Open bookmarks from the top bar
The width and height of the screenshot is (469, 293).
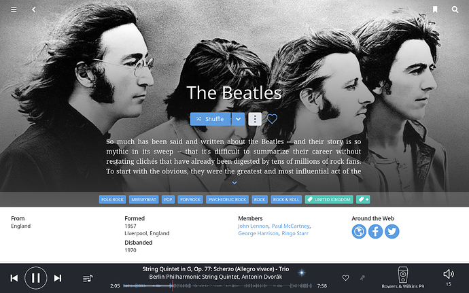click(435, 10)
